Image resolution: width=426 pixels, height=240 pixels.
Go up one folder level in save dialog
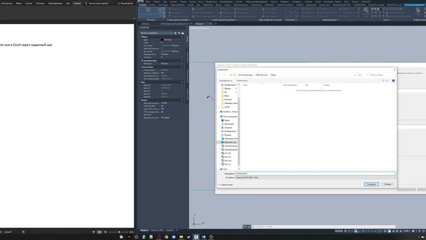230,75
